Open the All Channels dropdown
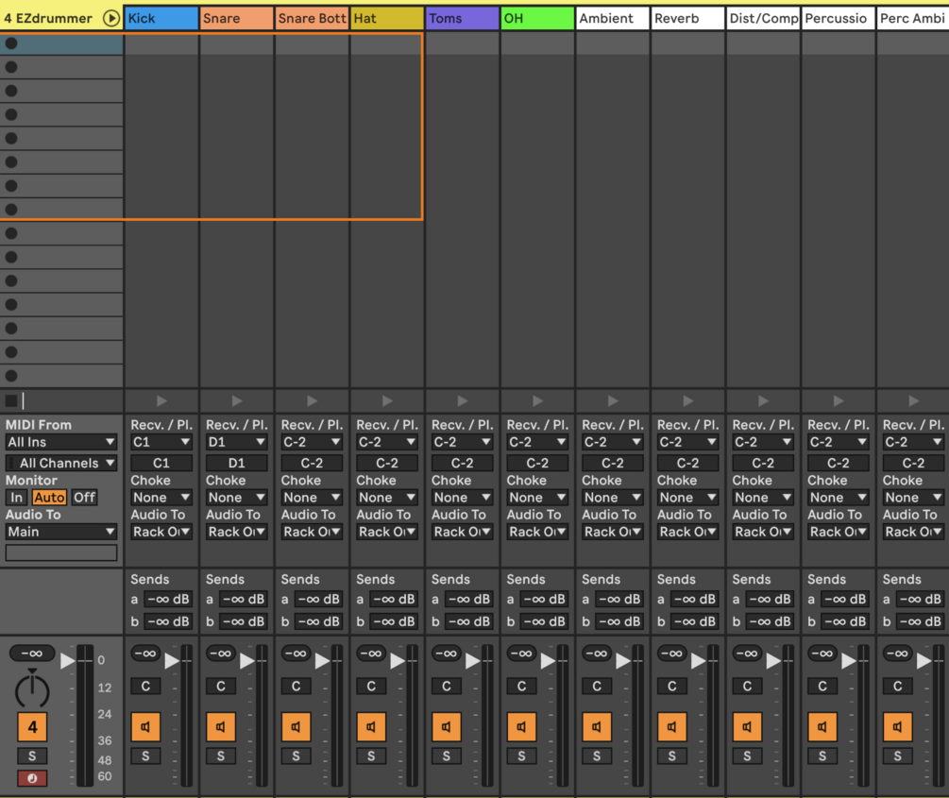This screenshot has width=949, height=798. [61, 463]
